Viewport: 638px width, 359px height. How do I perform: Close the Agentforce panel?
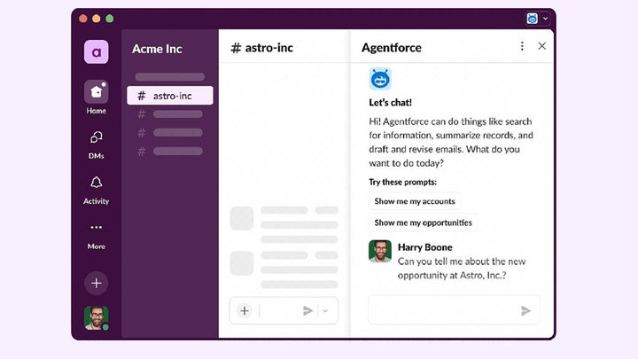tap(542, 47)
